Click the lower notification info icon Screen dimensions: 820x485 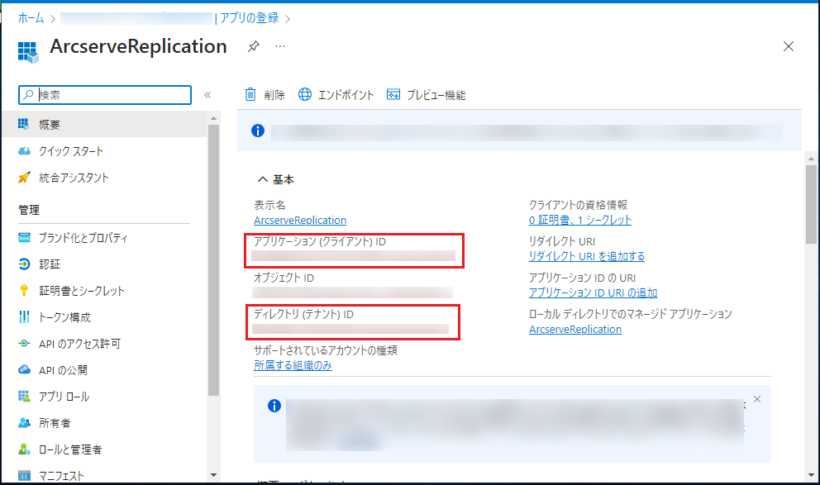[274, 406]
